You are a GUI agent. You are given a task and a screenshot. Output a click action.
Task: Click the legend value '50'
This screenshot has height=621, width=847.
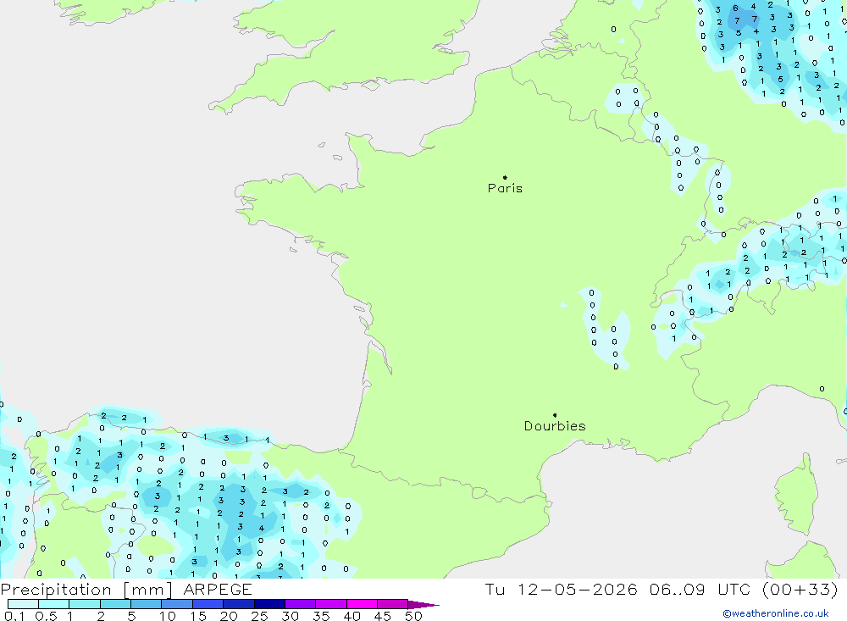[413, 616]
